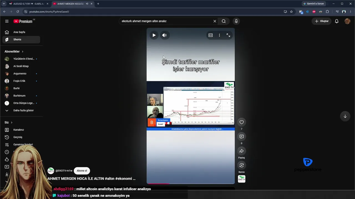Open the ABP ad blocker extension
The height and width of the screenshot is (199, 355).
pos(314,12)
